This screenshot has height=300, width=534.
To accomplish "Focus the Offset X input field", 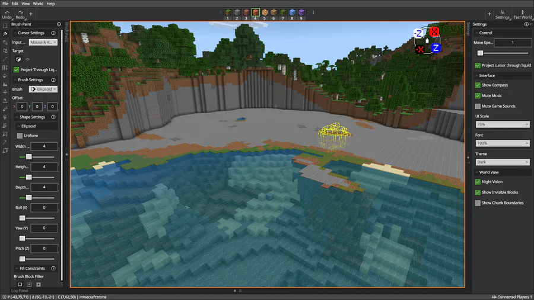I will pos(22,107).
